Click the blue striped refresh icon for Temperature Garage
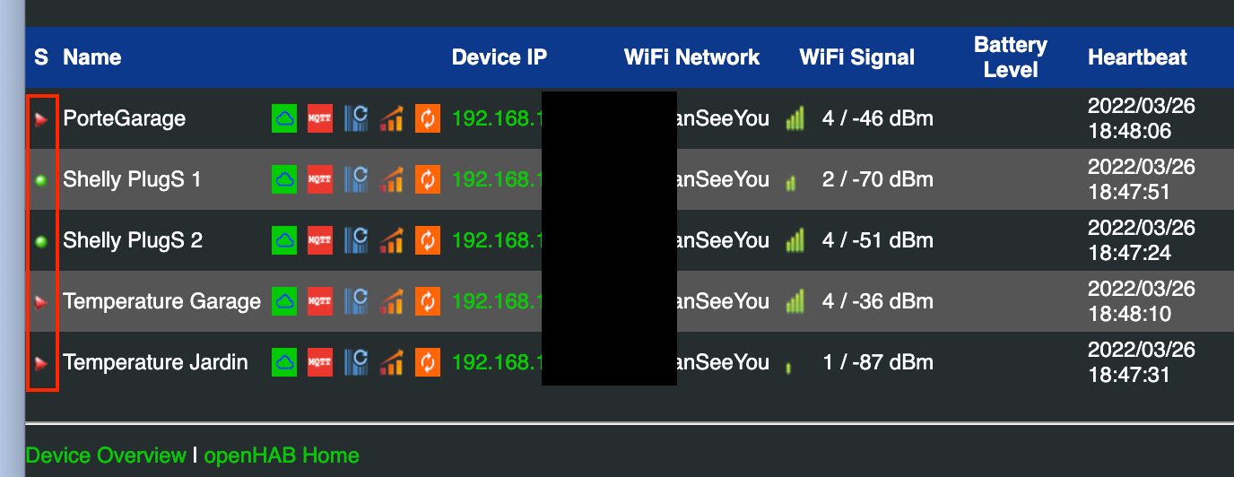 click(356, 301)
